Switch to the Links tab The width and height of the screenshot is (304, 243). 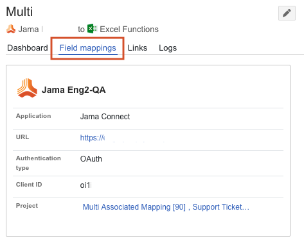(138, 48)
